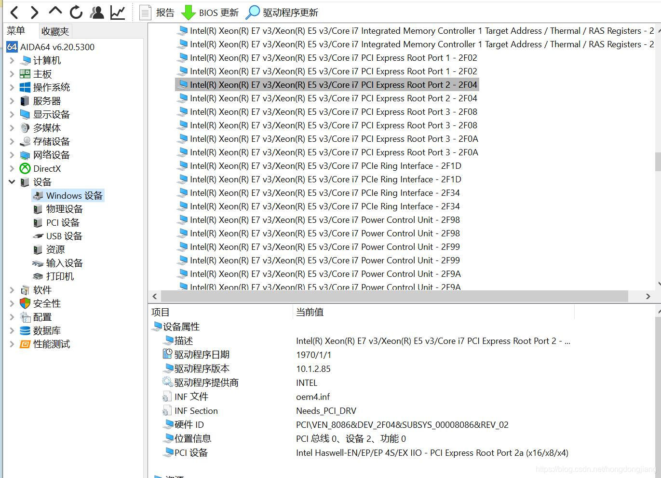Select the INF 文件 oem4.inf value
The image size is (661, 478).
[x=313, y=396]
